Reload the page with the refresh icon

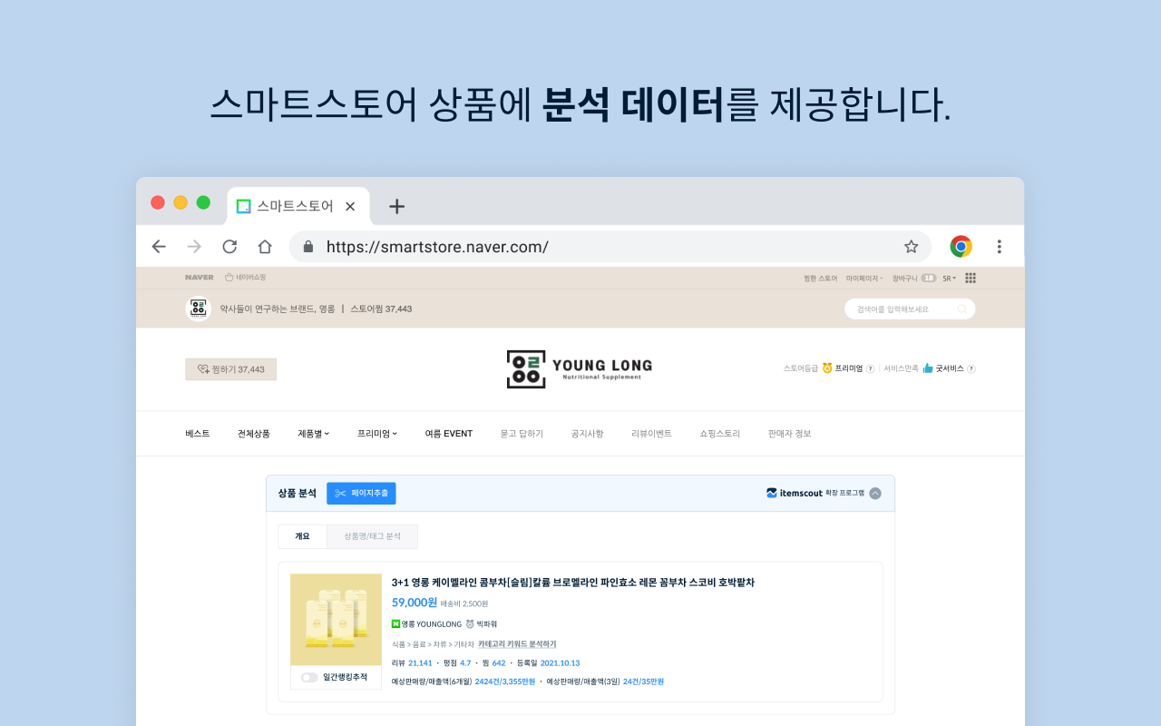point(229,246)
